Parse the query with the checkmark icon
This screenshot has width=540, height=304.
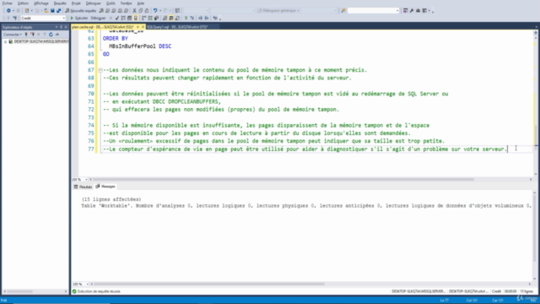(117, 18)
